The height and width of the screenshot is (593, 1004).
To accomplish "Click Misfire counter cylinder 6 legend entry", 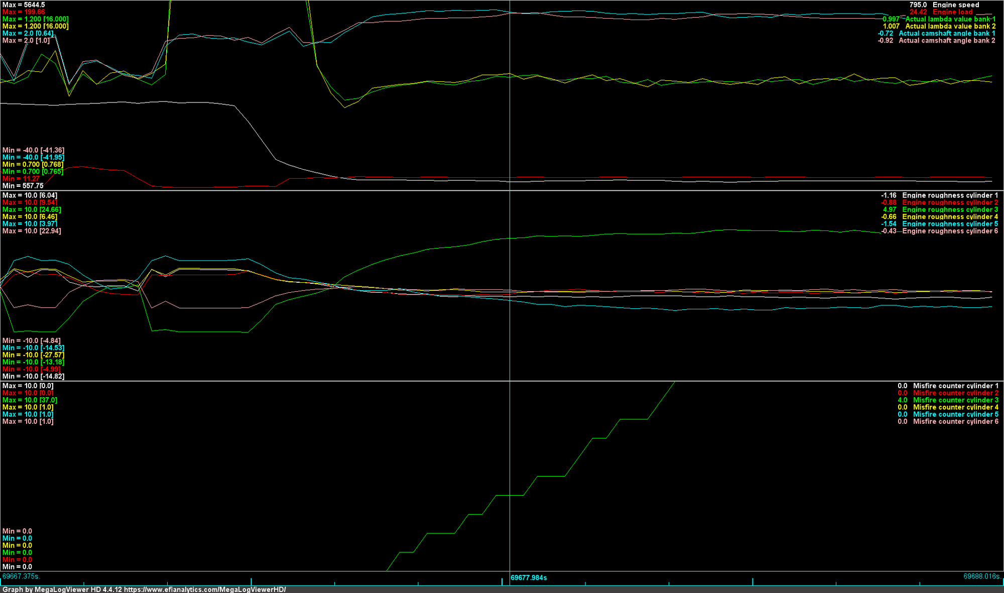I will 955,422.
